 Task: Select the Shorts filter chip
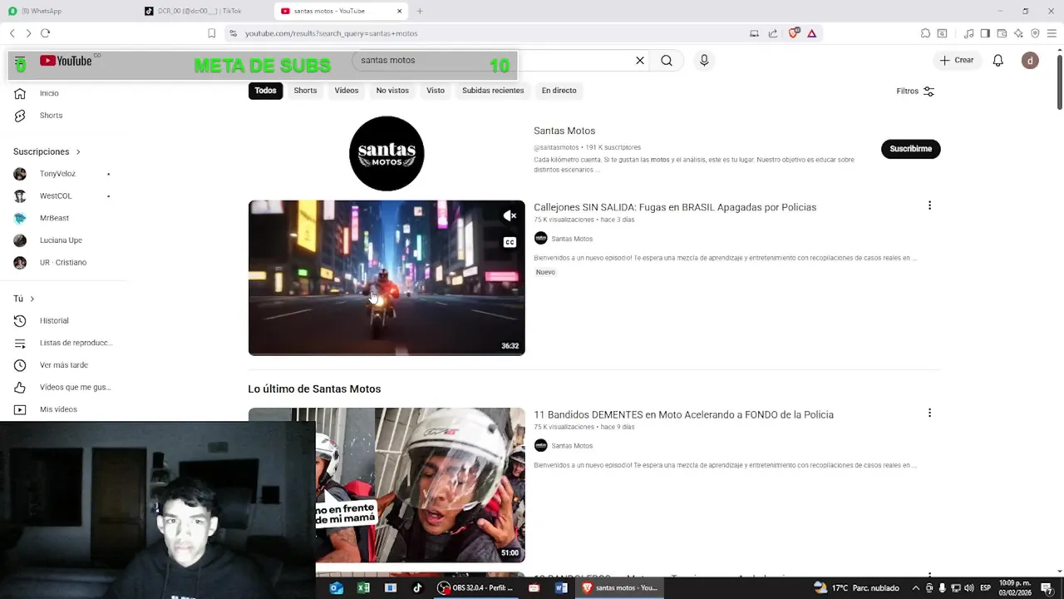pyautogui.click(x=305, y=91)
